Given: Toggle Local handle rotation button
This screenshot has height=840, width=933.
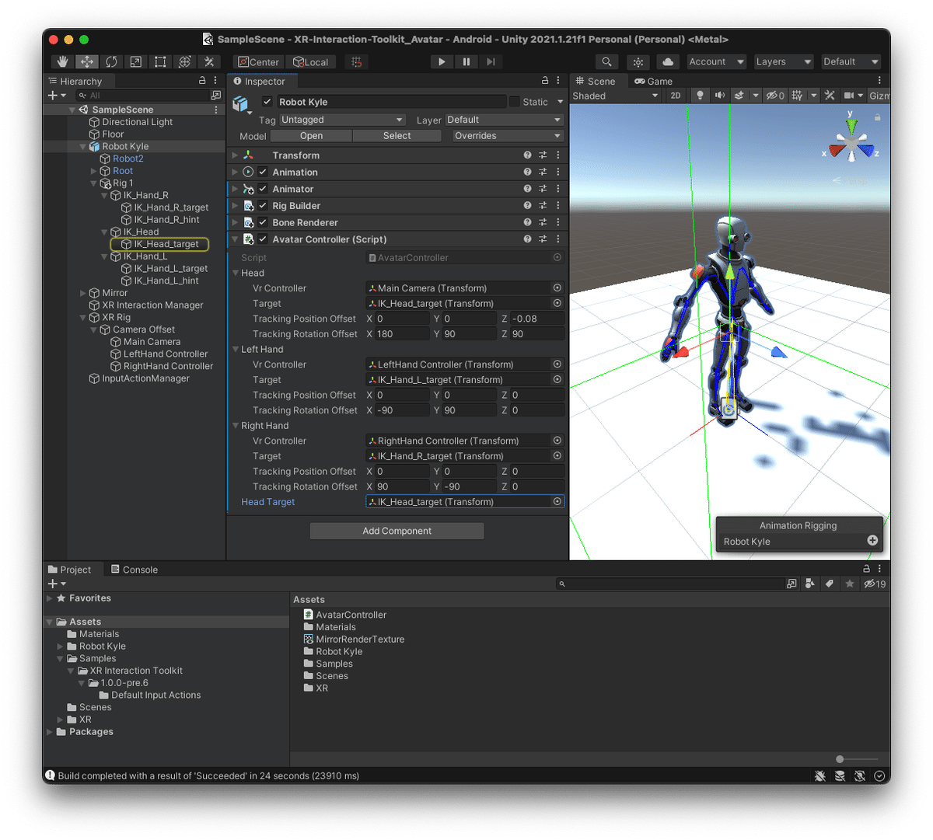Looking at the screenshot, I should coord(310,61).
